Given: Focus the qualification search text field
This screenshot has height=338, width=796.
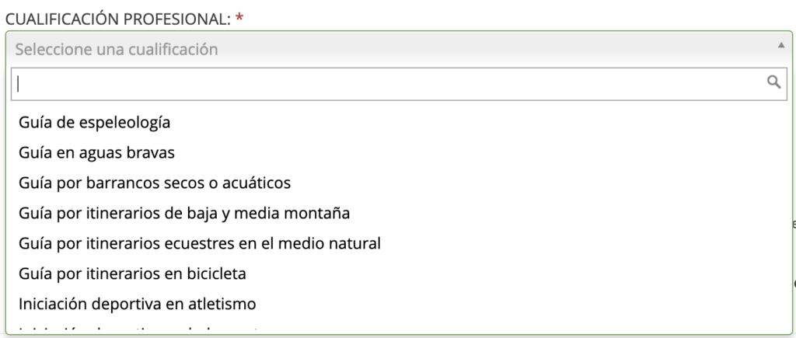Looking at the screenshot, I should point(389,83).
